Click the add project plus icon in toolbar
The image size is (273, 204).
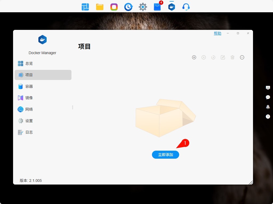coord(194,57)
